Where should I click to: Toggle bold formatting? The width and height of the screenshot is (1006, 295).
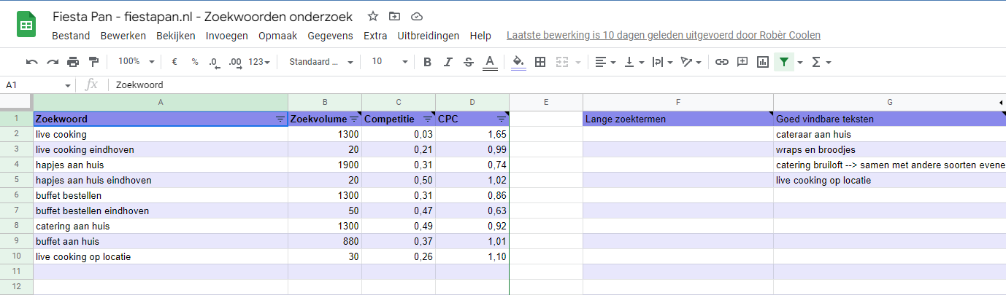428,62
